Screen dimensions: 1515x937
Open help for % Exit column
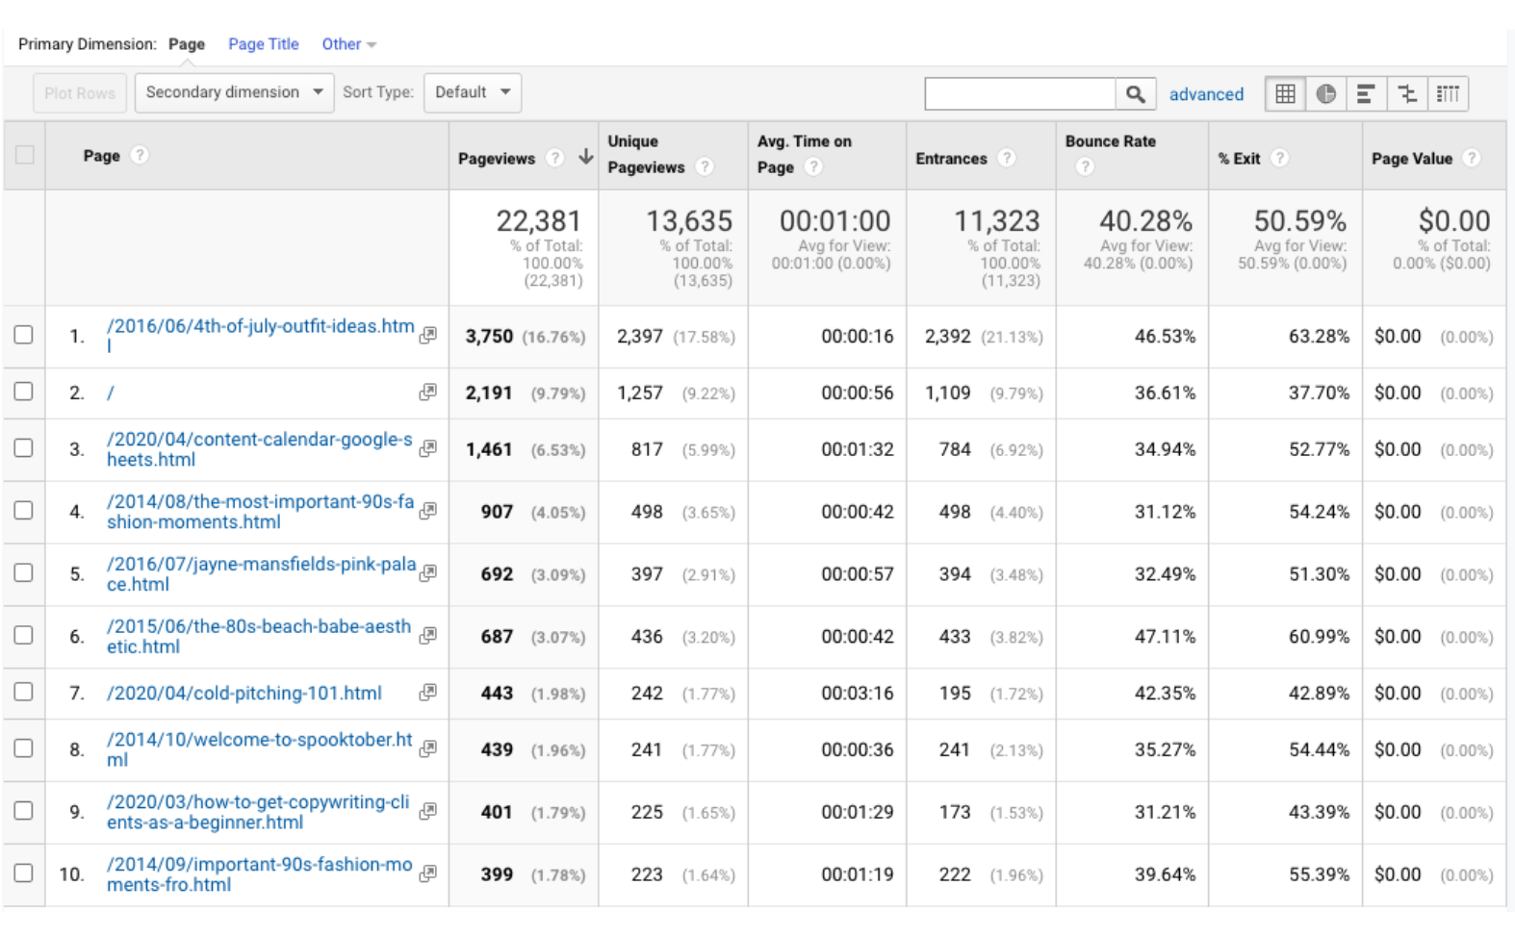(x=1279, y=158)
